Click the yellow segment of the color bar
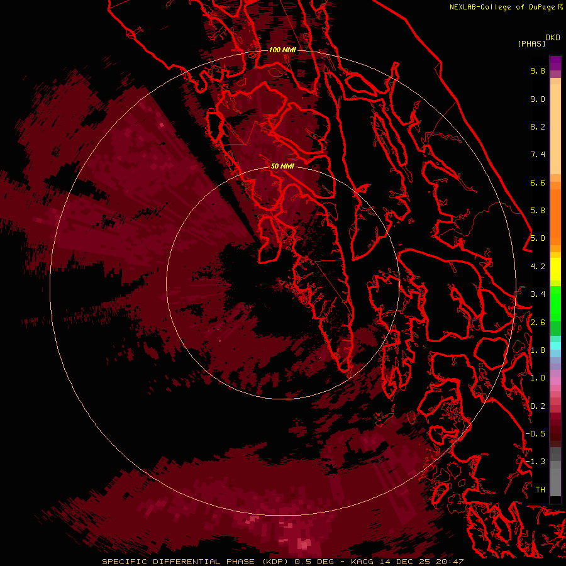566x566 pixels. coord(555,269)
